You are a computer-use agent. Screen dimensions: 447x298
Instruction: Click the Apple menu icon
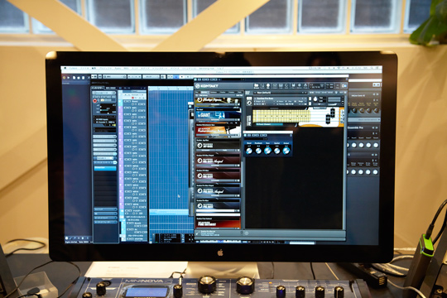pyautogui.click(x=65, y=68)
